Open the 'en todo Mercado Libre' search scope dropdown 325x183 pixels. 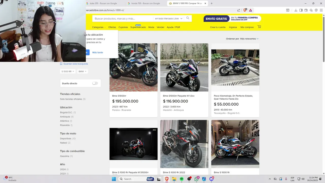(x=168, y=19)
